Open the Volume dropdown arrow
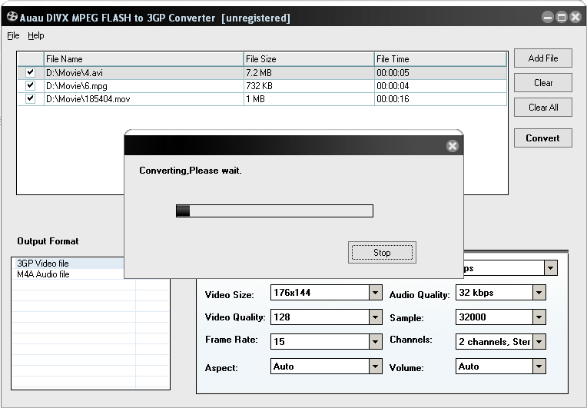 [x=539, y=367]
